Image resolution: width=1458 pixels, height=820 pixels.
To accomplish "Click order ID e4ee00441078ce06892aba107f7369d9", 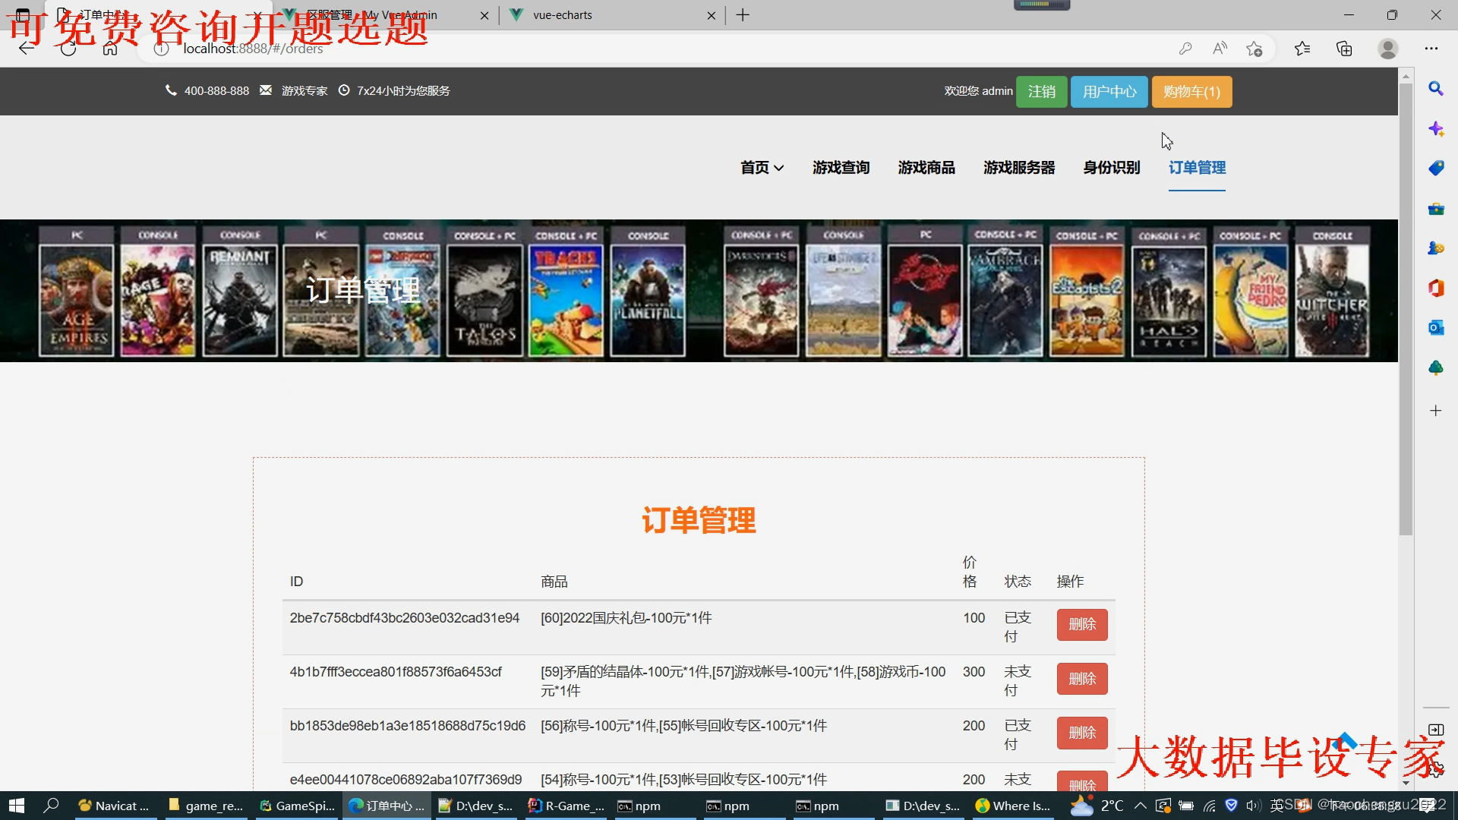I will [406, 780].
